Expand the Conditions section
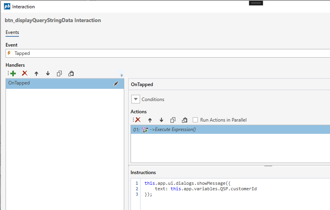This screenshot has width=330, height=210. tap(136, 99)
